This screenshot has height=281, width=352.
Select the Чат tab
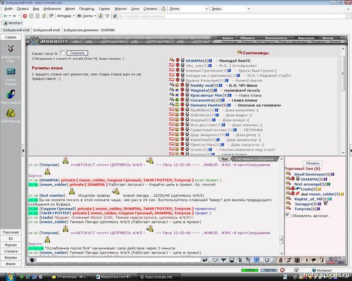point(225,159)
